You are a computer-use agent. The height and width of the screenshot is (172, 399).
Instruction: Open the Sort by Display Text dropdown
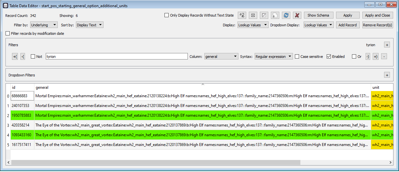(90, 25)
